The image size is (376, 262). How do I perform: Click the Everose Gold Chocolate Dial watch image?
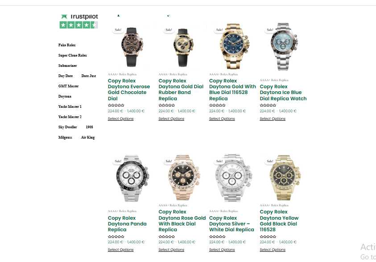point(132,47)
